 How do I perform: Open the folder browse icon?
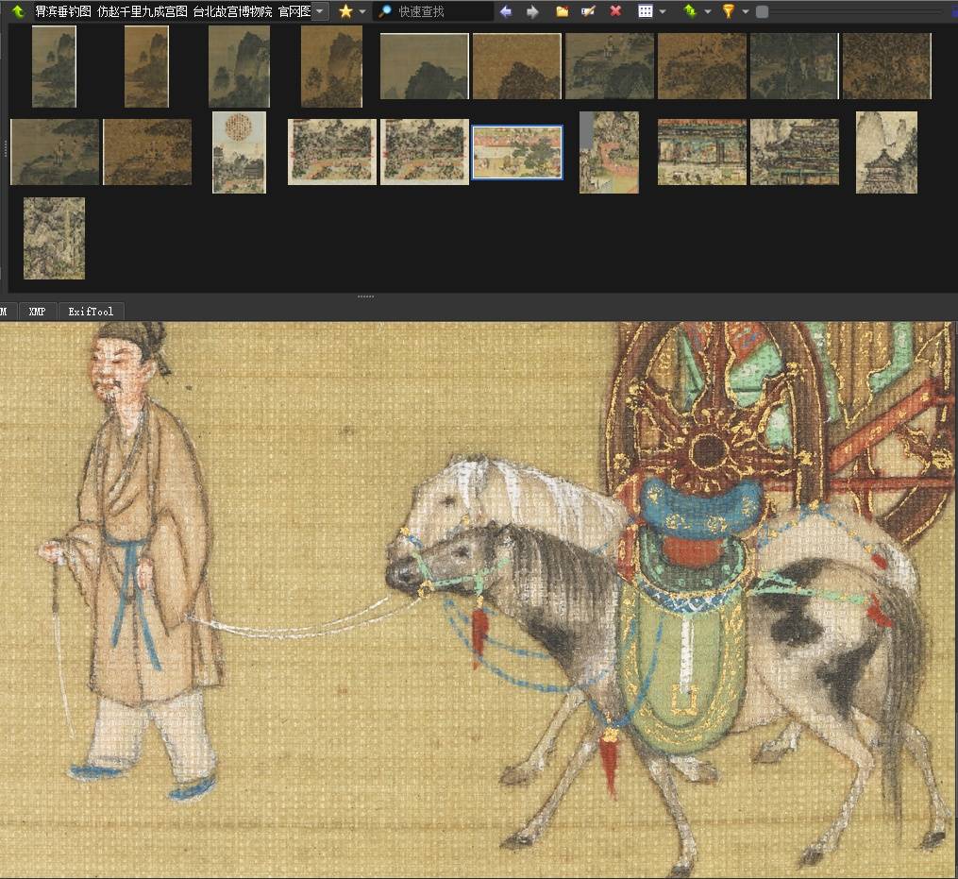[562, 11]
